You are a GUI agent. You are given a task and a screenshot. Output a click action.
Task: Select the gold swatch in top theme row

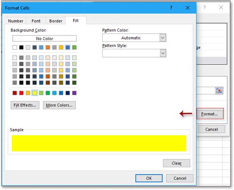[61, 47]
